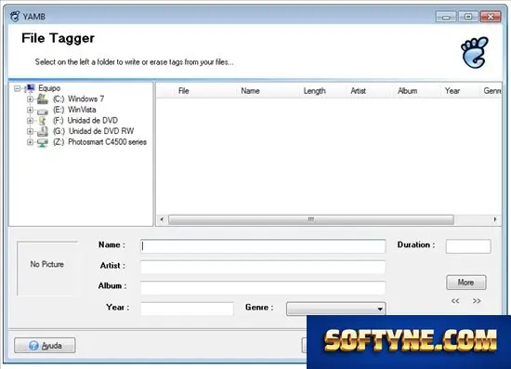Click the YAMB title bar app icon

click(x=15, y=16)
